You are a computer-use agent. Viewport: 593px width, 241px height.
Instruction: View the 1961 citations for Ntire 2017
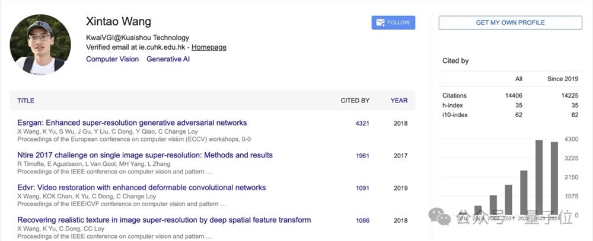(362, 156)
